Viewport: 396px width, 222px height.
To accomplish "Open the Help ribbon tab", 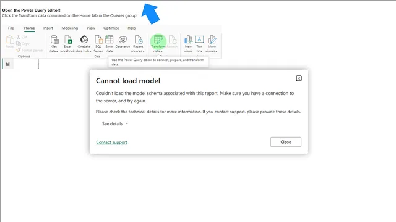I will [132, 28].
